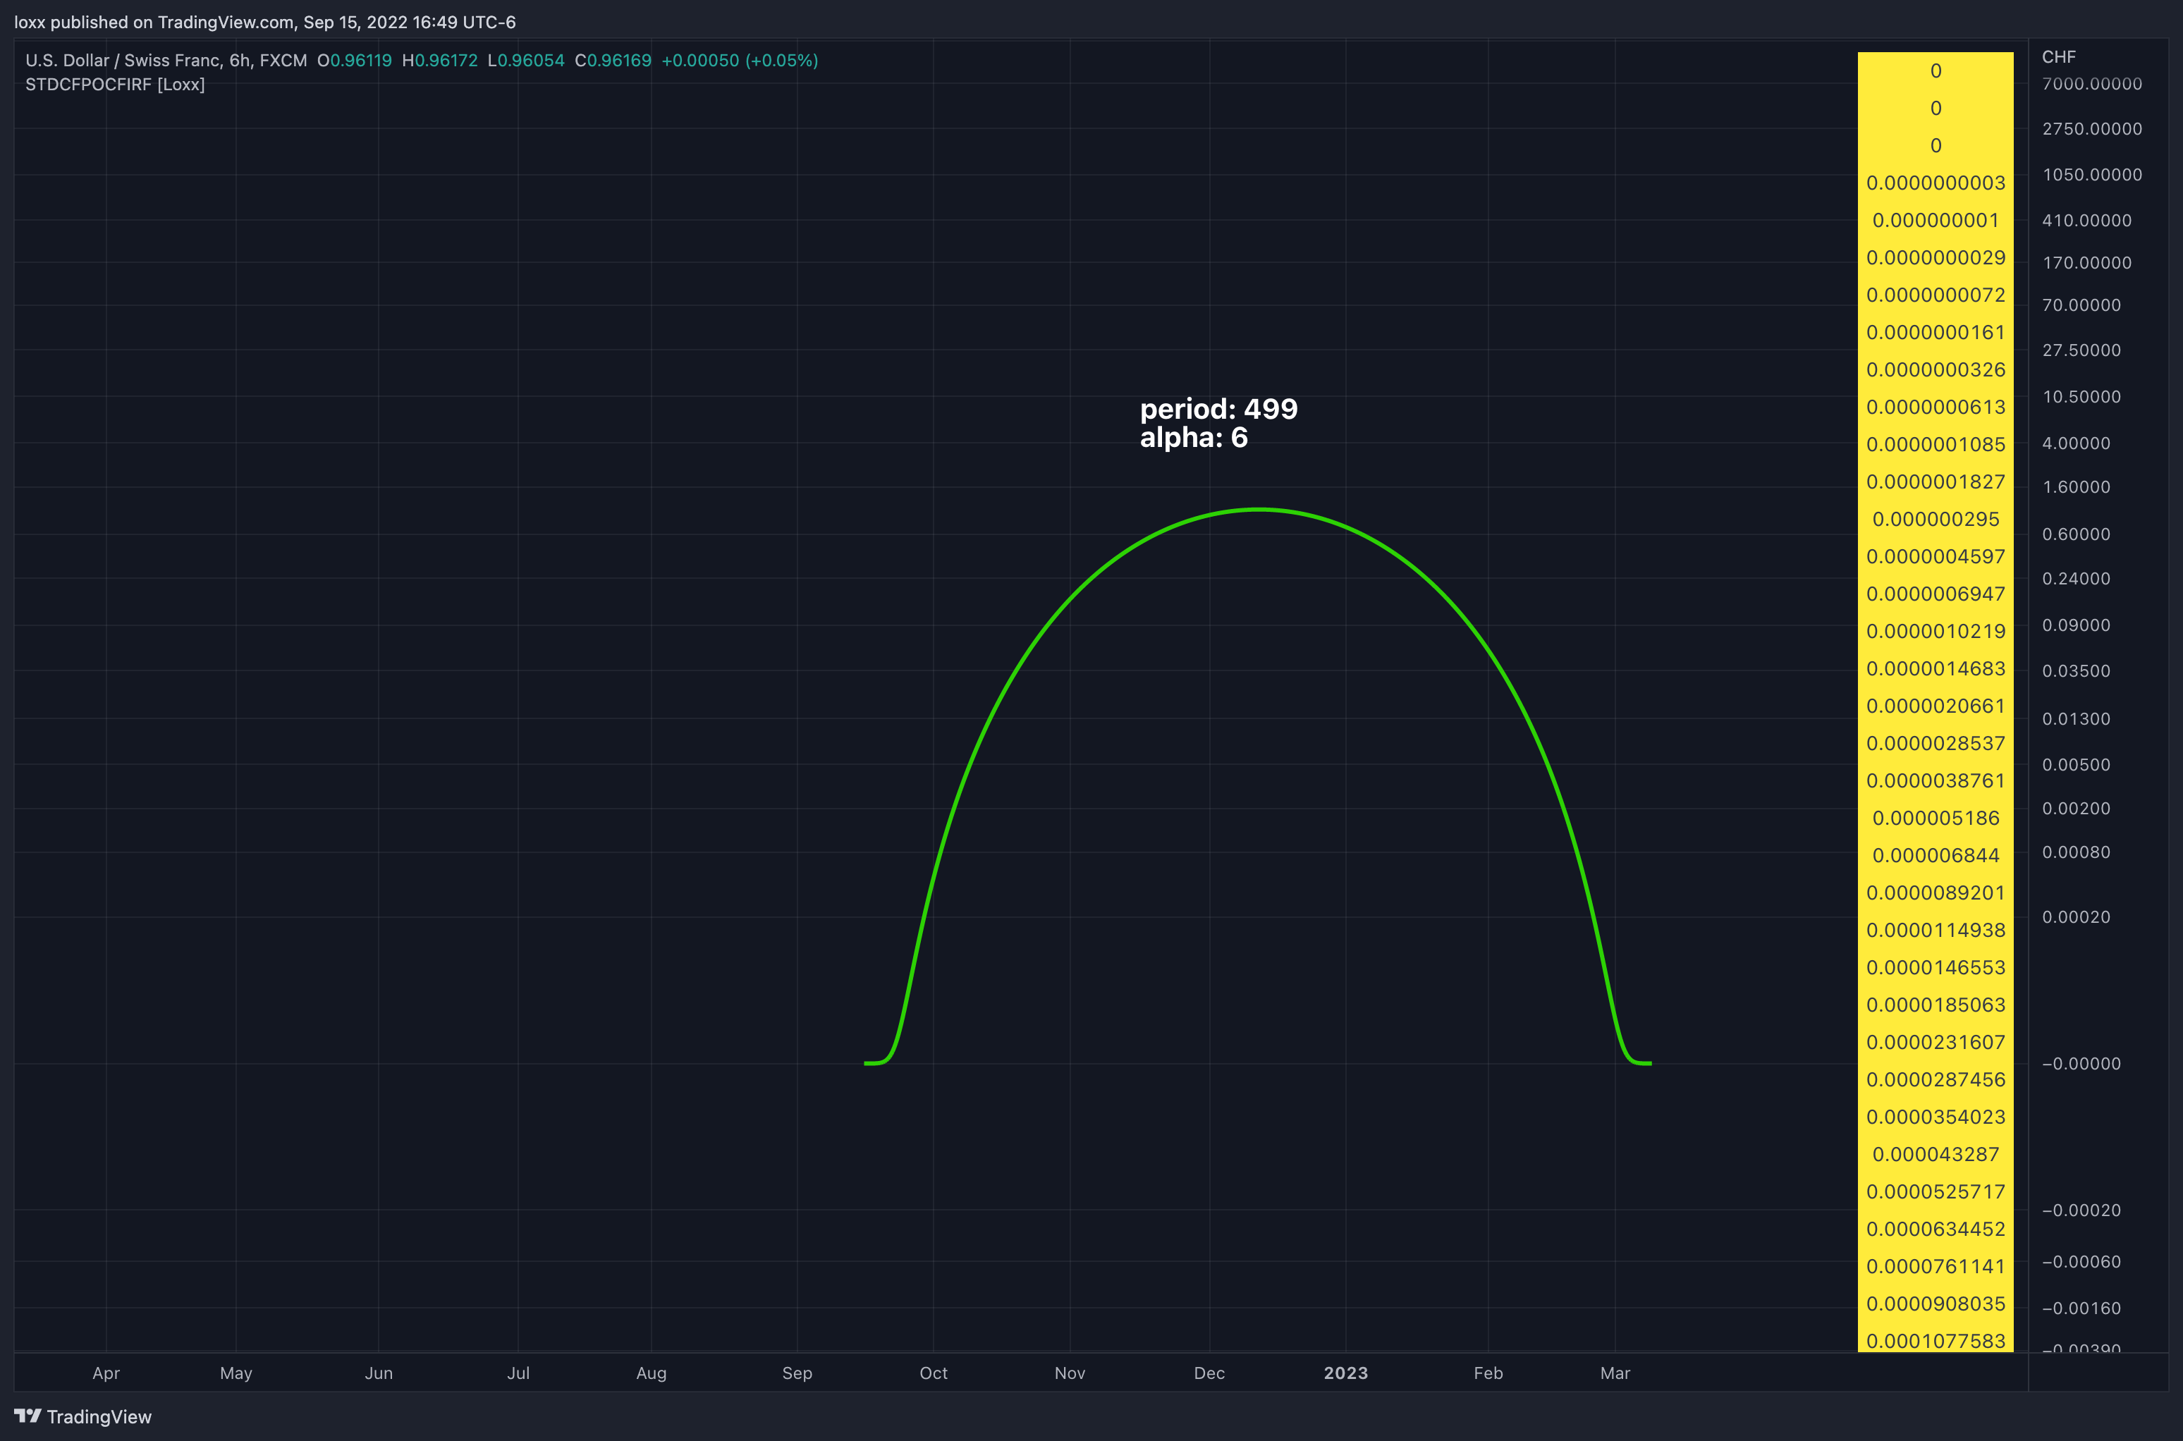The width and height of the screenshot is (2183, 1441).
Task: Click the −0.00160 price scale label
Action: pyautogui.click(x=2082, y=1308)
